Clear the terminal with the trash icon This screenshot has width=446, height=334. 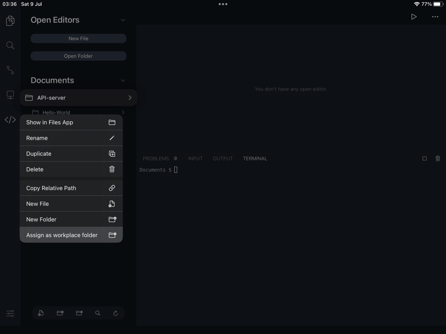tap(438, 158)
